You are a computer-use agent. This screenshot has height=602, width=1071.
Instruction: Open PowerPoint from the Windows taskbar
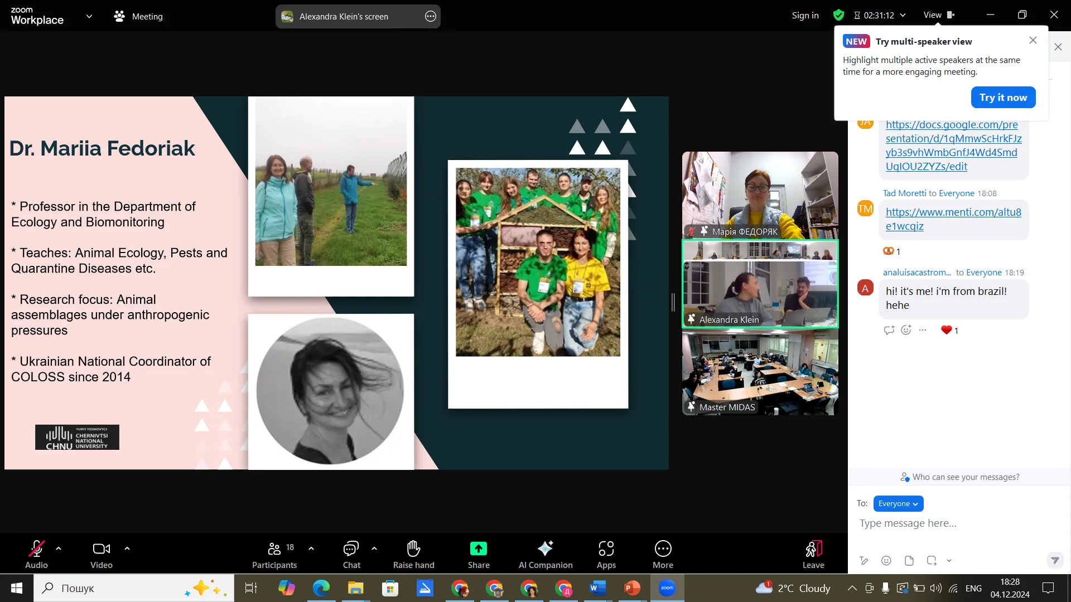[x=632, y=588]
